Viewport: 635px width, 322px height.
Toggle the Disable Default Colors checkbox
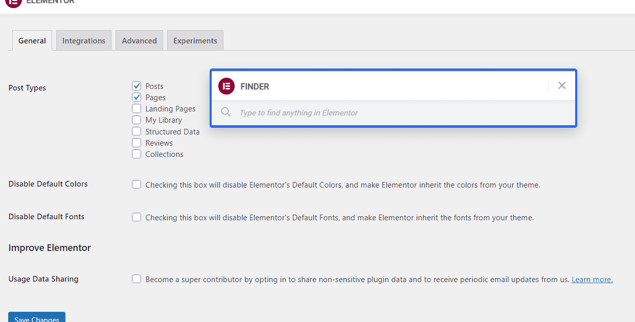tap(137, 185)
